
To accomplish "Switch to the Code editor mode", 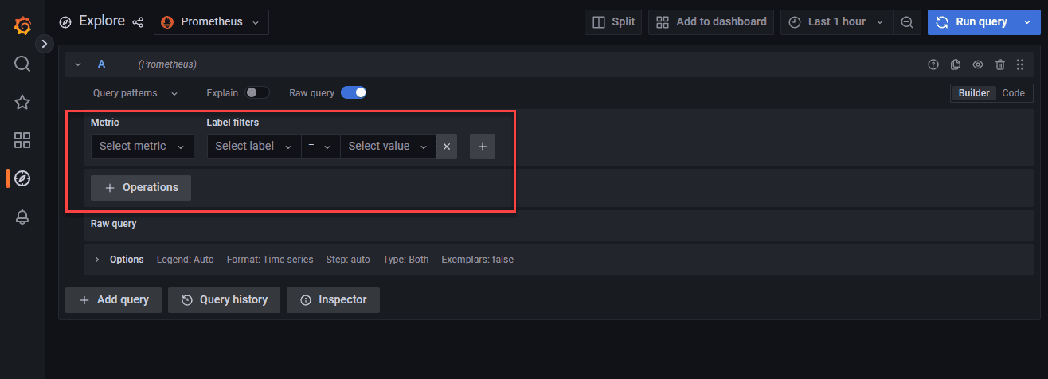I will (x=1013, y=93).
